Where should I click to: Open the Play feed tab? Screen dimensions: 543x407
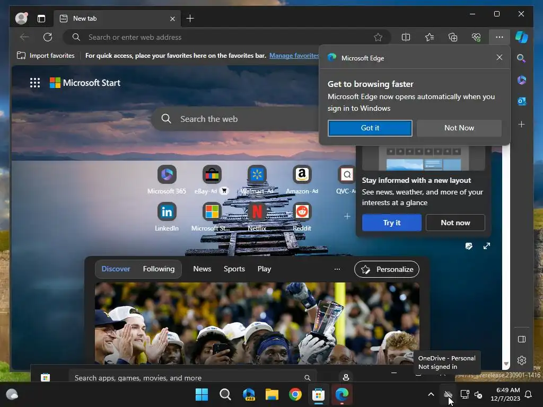click(264, 269)
